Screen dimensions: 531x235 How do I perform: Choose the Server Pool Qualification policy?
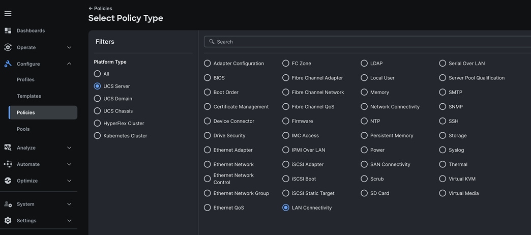(442, 77)
